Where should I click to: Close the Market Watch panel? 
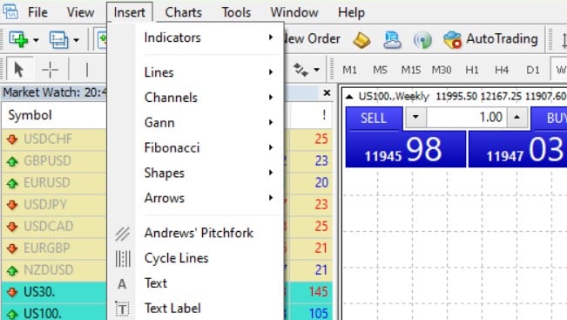[x=327, y=93]
